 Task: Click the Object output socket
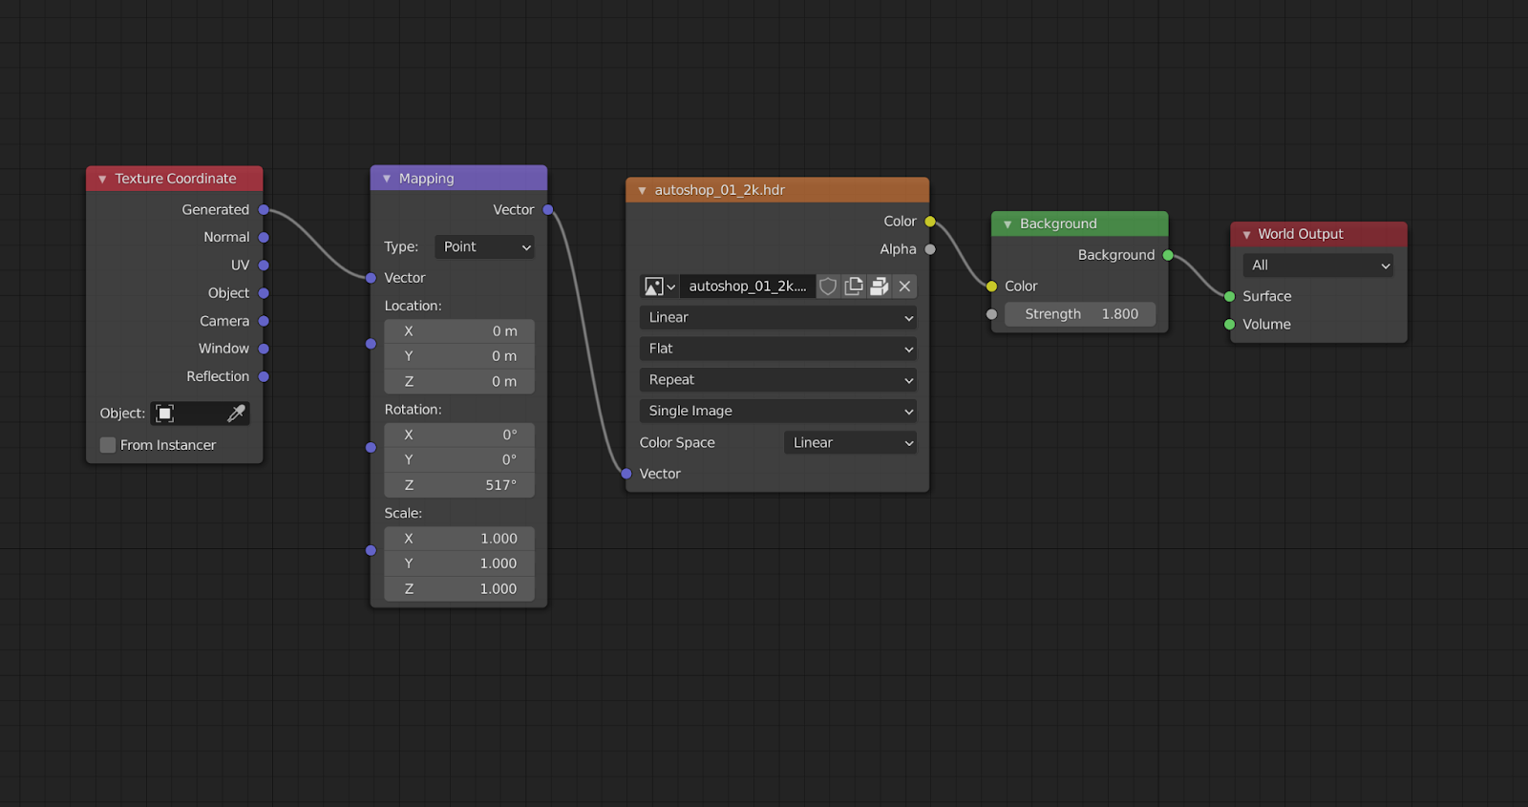[x=264, y=293]
